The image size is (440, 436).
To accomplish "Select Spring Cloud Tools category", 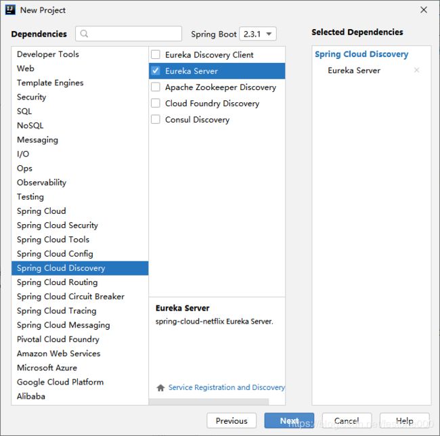I will [x=80, y=240].
